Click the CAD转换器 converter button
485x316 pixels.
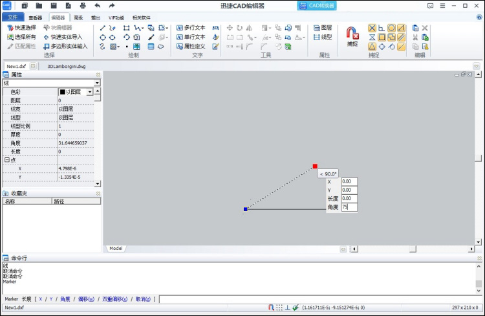[317, 6]
